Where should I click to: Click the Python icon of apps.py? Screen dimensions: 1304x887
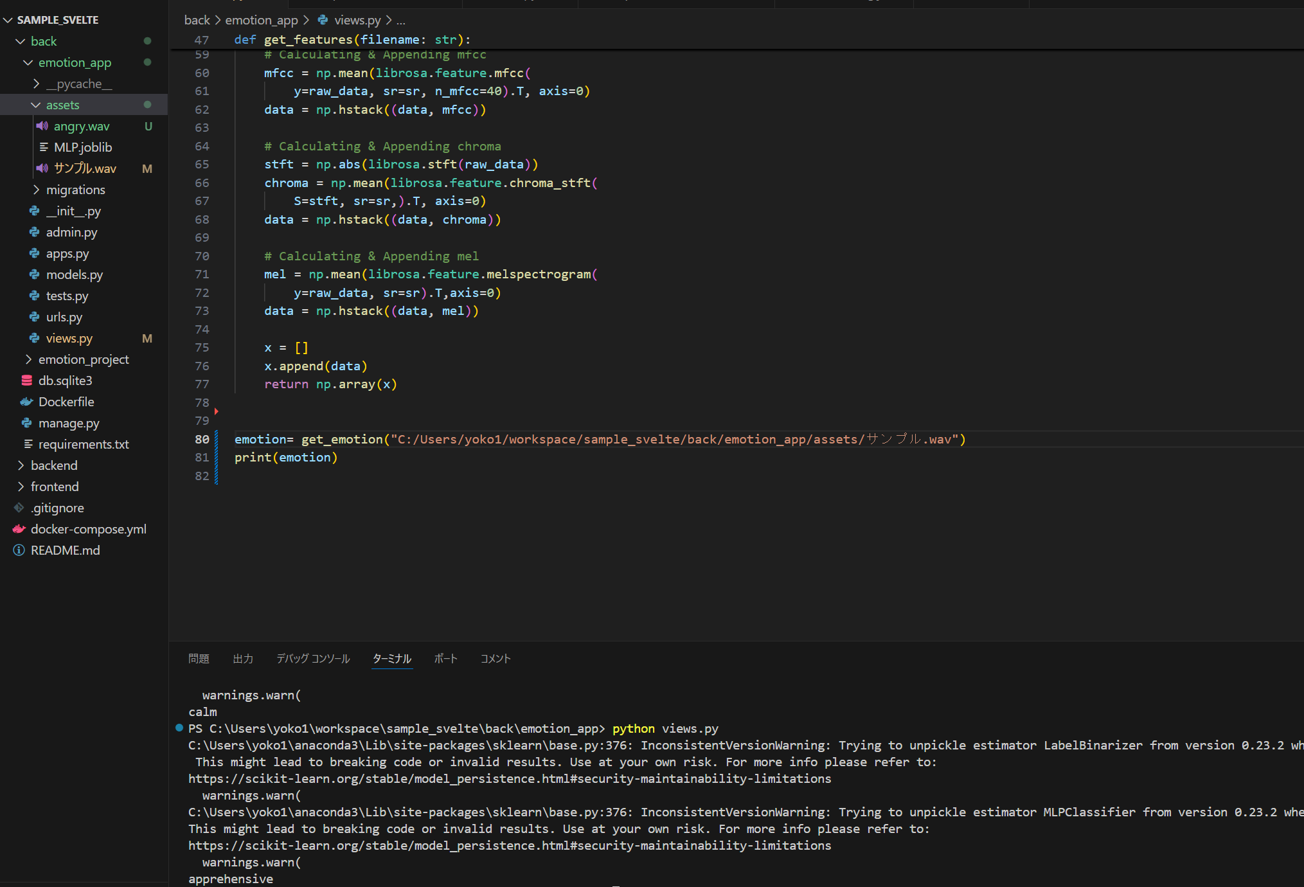35,253
